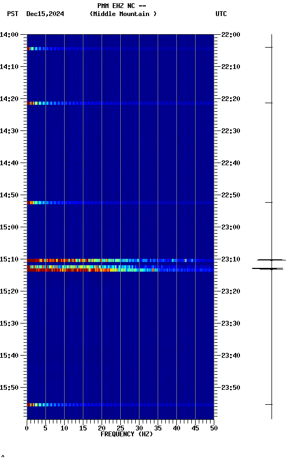Click the 15:10 PST time label

click(x=9, y=259)
